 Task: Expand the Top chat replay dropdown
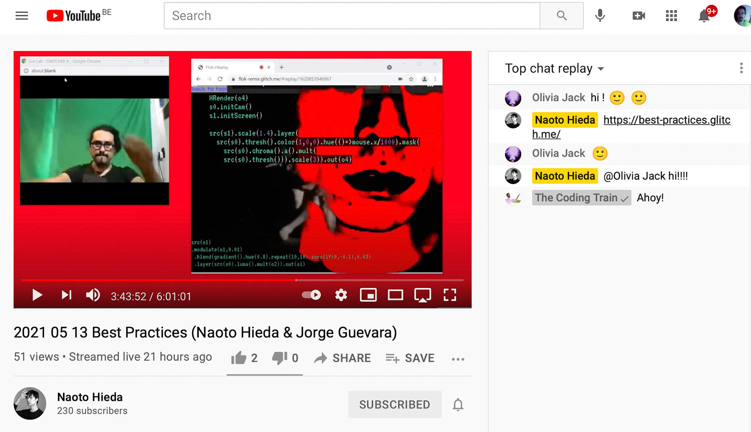(x=555, y=68)
